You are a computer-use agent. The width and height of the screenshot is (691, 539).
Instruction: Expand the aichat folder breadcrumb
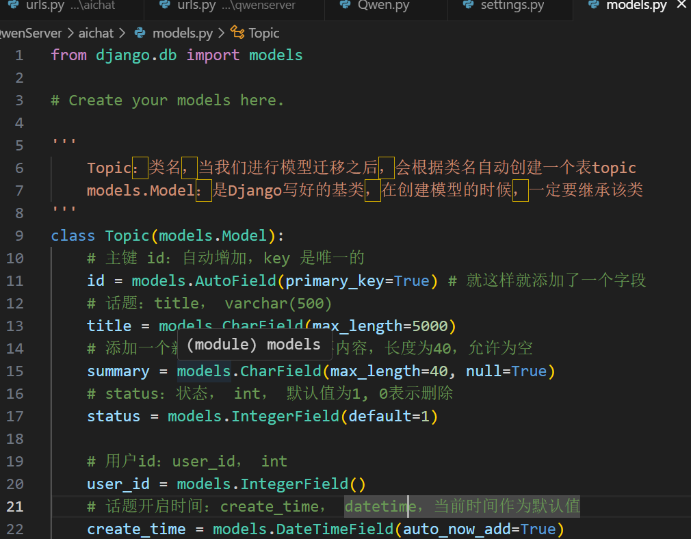97,33
